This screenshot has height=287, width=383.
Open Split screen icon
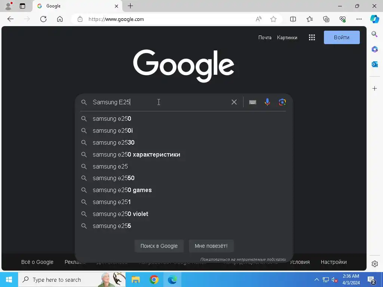(293, 19)
